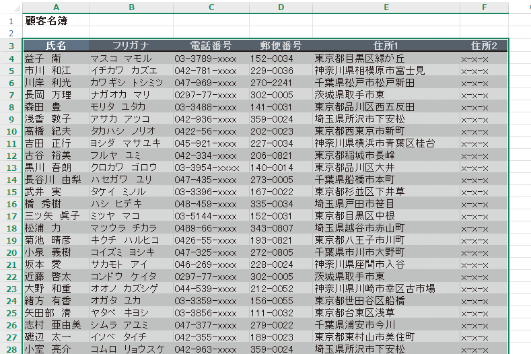Image resolution: width=531 pixels, height=354 pixels.
Task: Select the name cell 市川 和江
Action: [x=56, y=71]
